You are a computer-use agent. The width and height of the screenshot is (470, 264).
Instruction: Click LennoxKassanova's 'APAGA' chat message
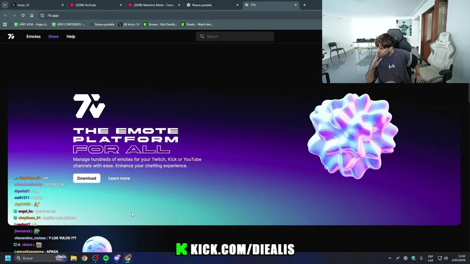click(x=52, y=252)
